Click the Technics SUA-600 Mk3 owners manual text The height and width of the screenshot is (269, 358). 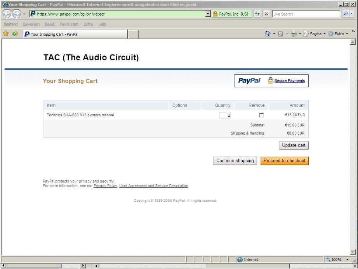coord(80,115)
